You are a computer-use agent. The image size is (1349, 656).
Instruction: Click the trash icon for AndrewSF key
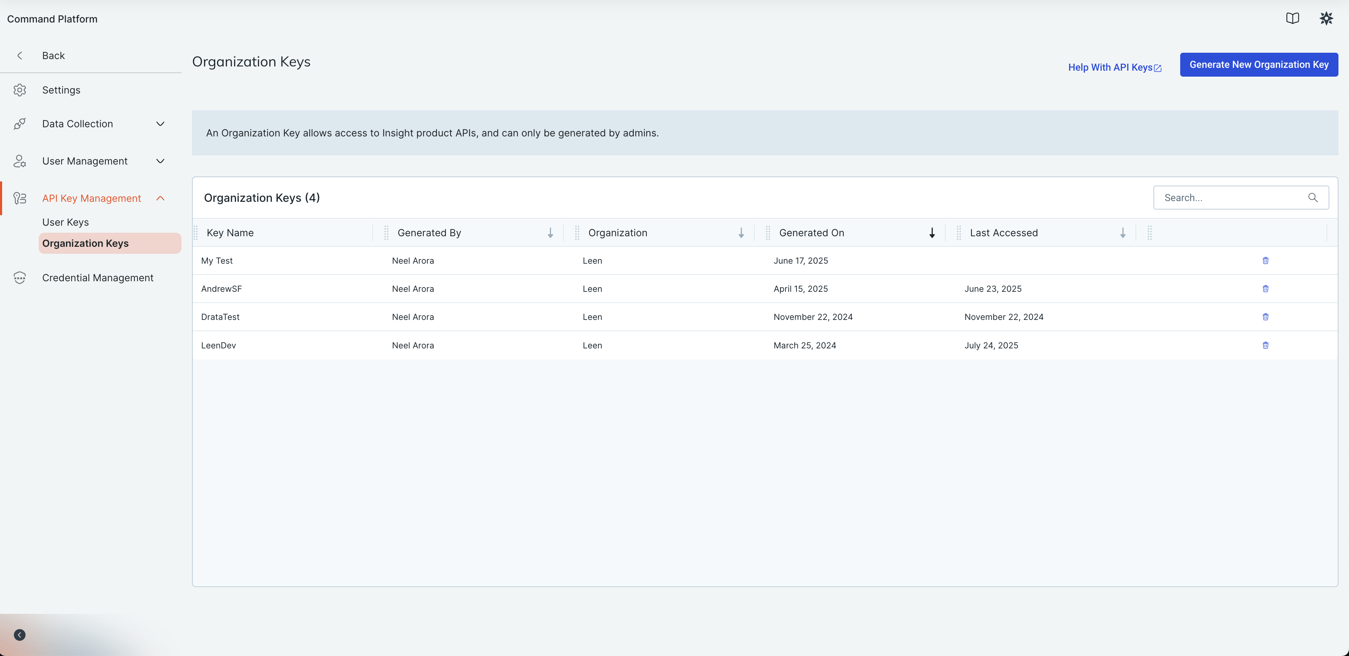tap(1265, 289)
